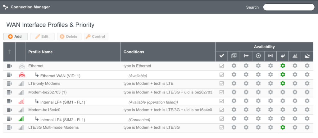Click drag handle of LTE-only Modems row

9,84
